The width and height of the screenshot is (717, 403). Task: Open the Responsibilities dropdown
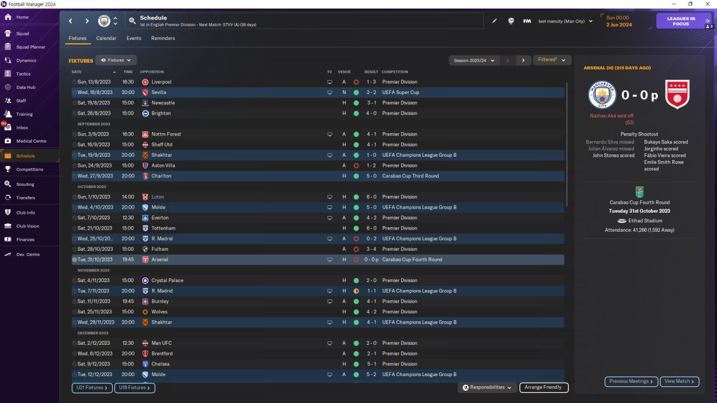coord(487,387)
